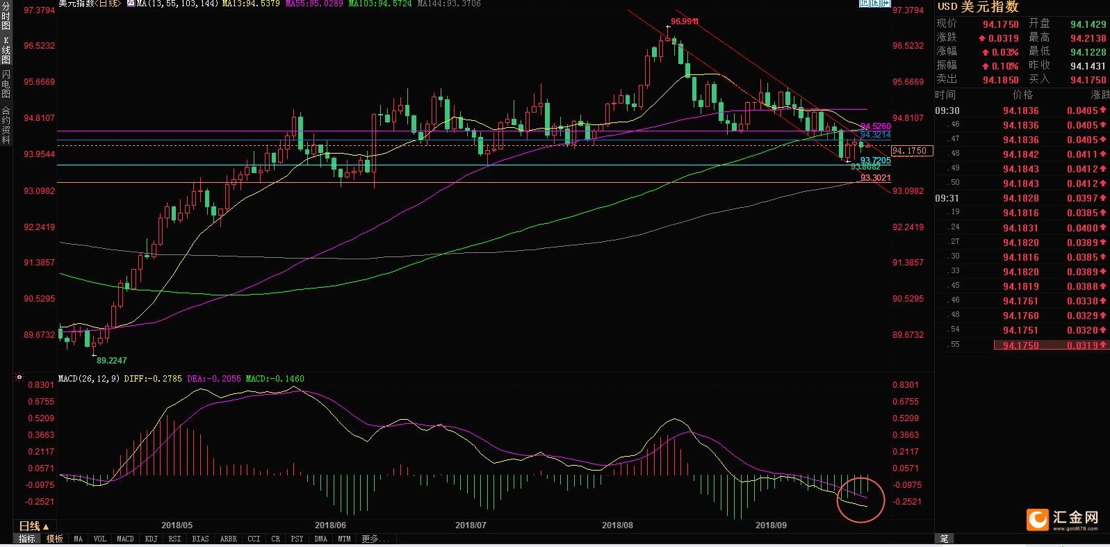Open the 合约资料 side tab

tap(6, 125)
